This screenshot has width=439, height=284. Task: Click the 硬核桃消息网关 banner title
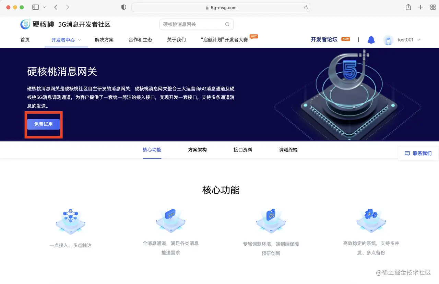62,72
